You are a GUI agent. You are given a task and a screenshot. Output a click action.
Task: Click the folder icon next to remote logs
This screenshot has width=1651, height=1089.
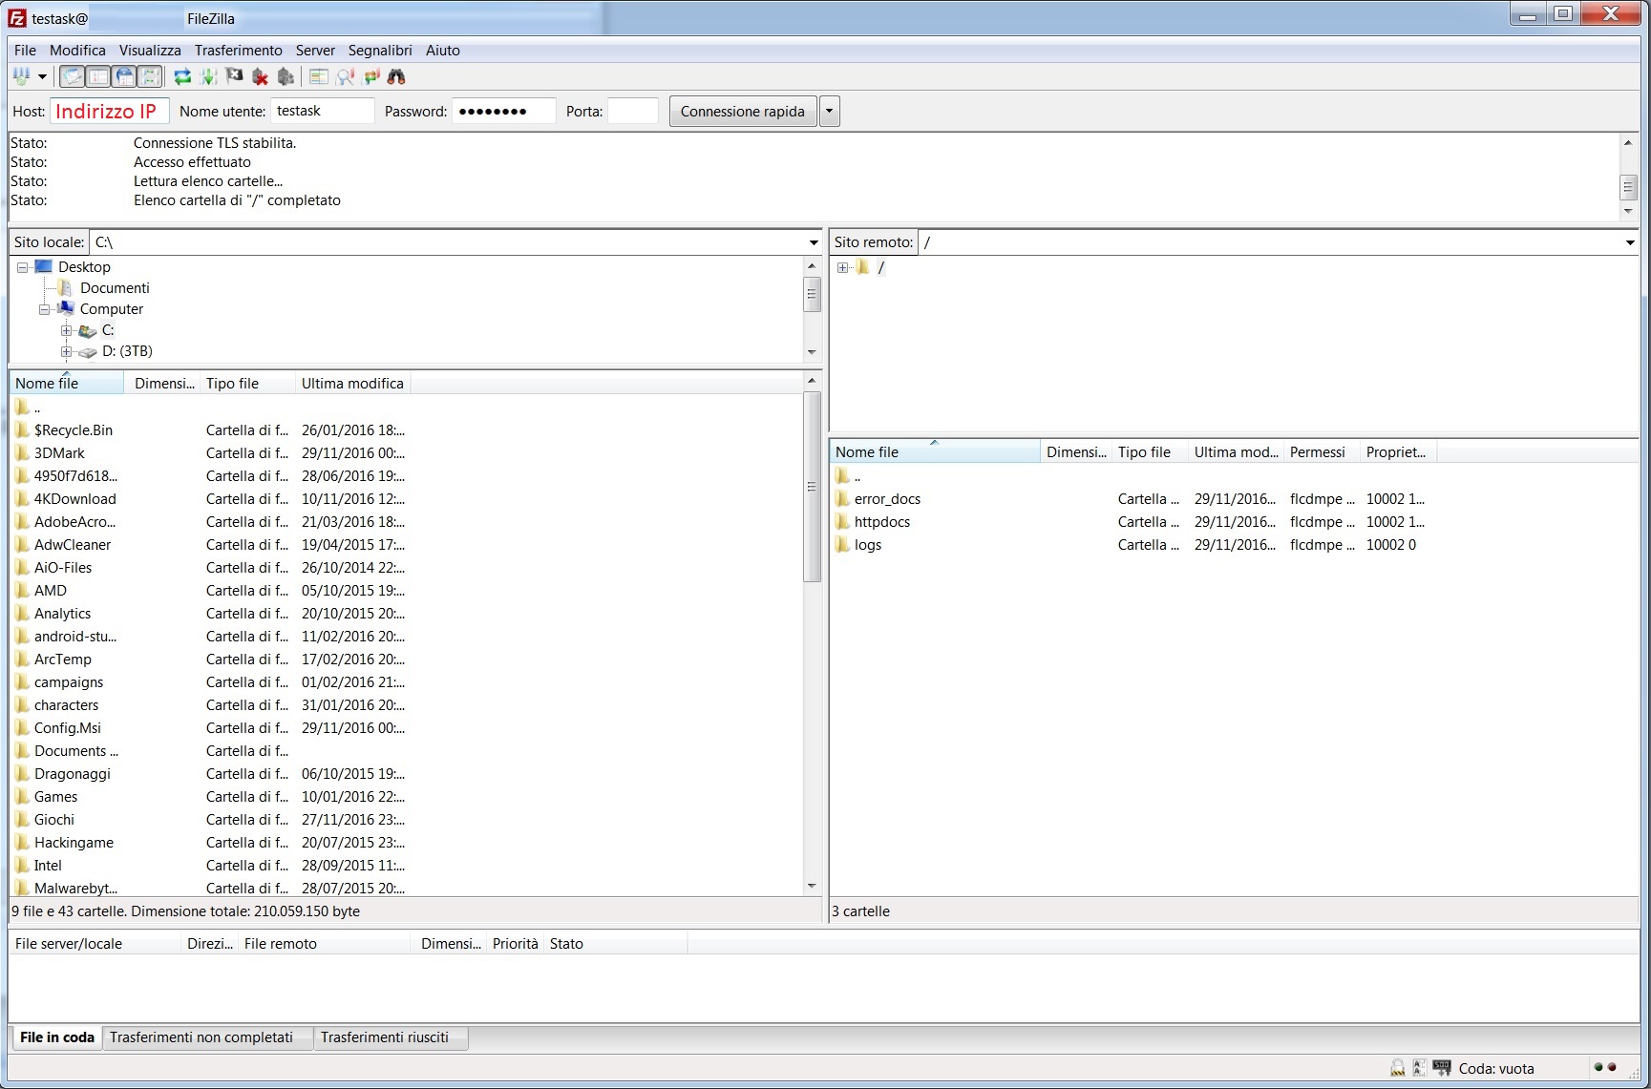(842, 544)
